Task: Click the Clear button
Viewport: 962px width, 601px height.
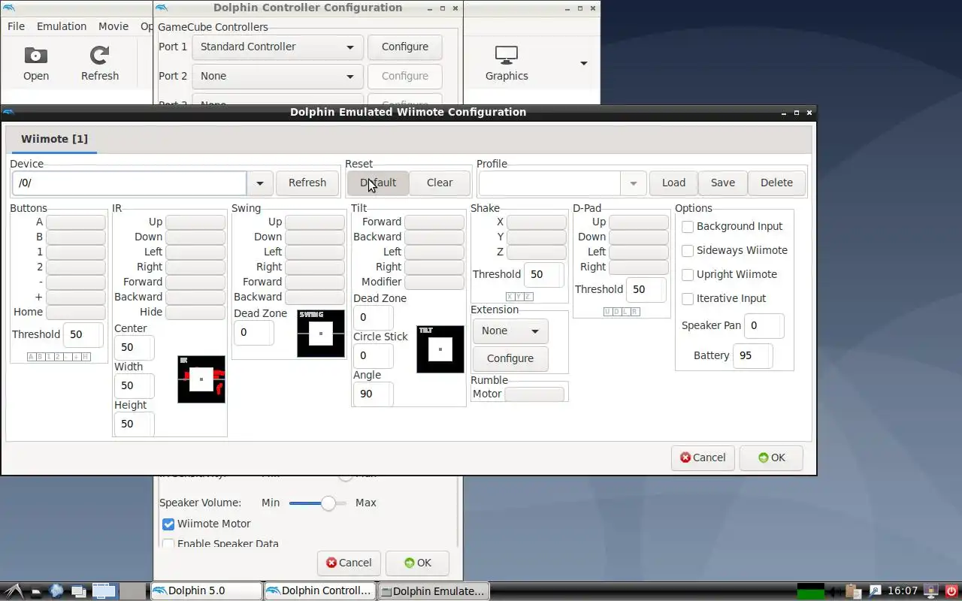Action: 440,183
